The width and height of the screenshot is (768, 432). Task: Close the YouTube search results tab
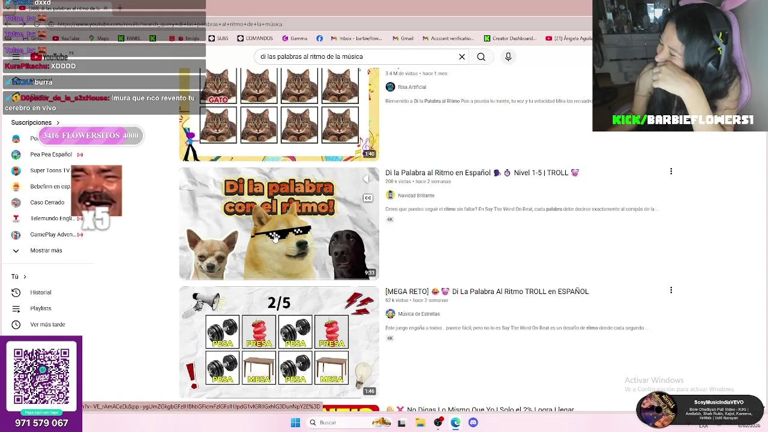106,8
